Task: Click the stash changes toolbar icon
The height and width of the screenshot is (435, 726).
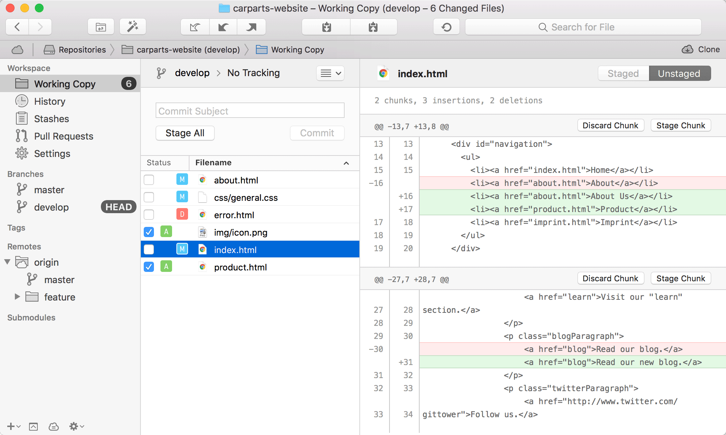Action: coord(326,27)
